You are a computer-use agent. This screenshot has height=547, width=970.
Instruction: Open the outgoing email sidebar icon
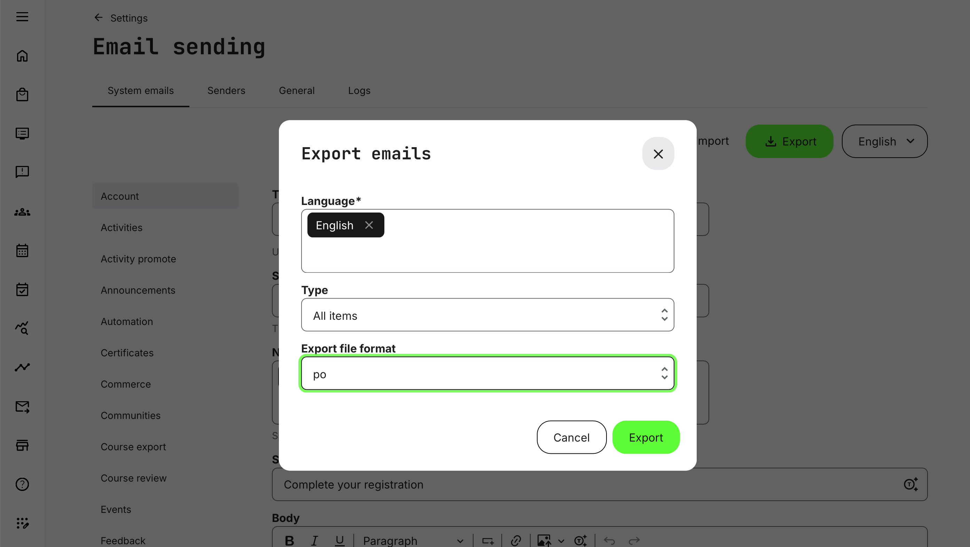pyautogui.click(x=22, y=406)
